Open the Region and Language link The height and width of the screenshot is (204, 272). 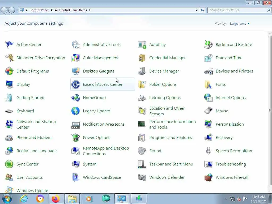pyautogui.click(x=36, y=151)
